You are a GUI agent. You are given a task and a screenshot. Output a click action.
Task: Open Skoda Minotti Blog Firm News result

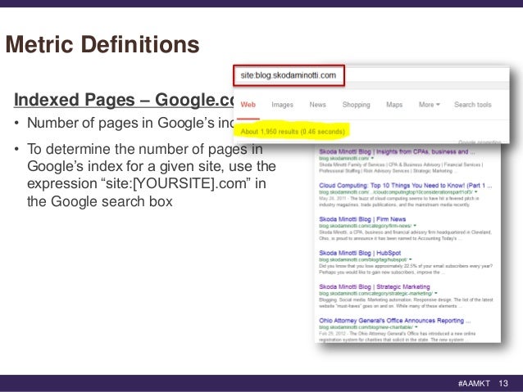(362, 219)
